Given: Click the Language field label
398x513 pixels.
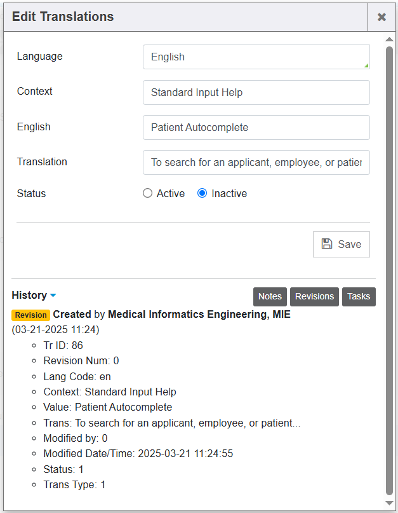Looking at the screenshot, I should (40, 57).
